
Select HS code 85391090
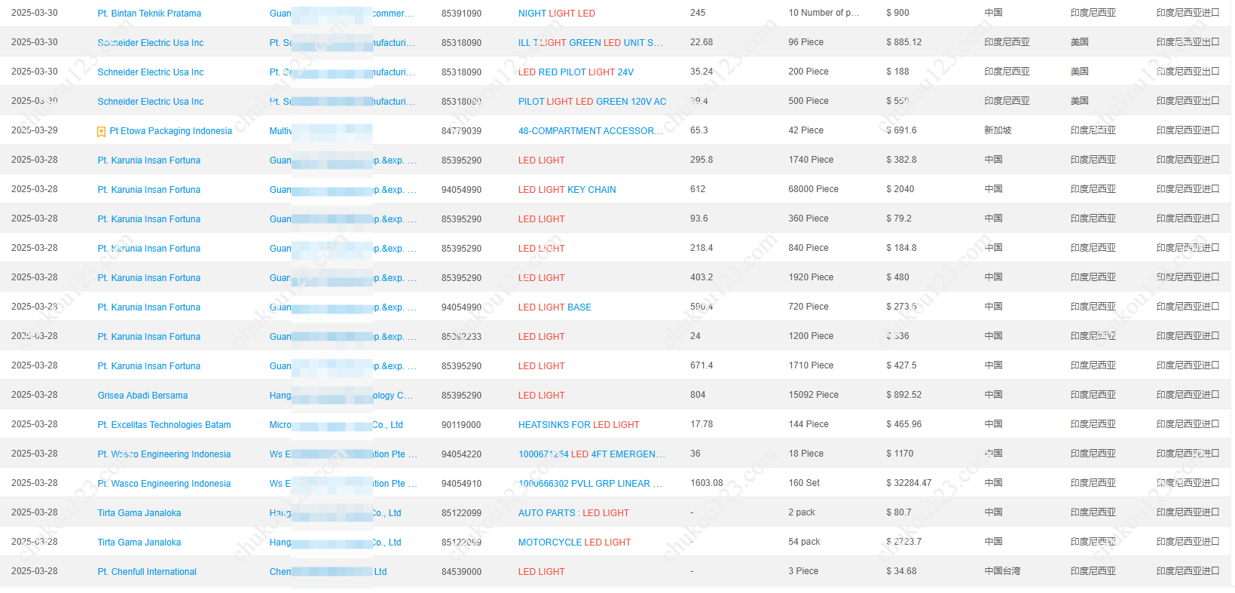(x=461, y=14)
